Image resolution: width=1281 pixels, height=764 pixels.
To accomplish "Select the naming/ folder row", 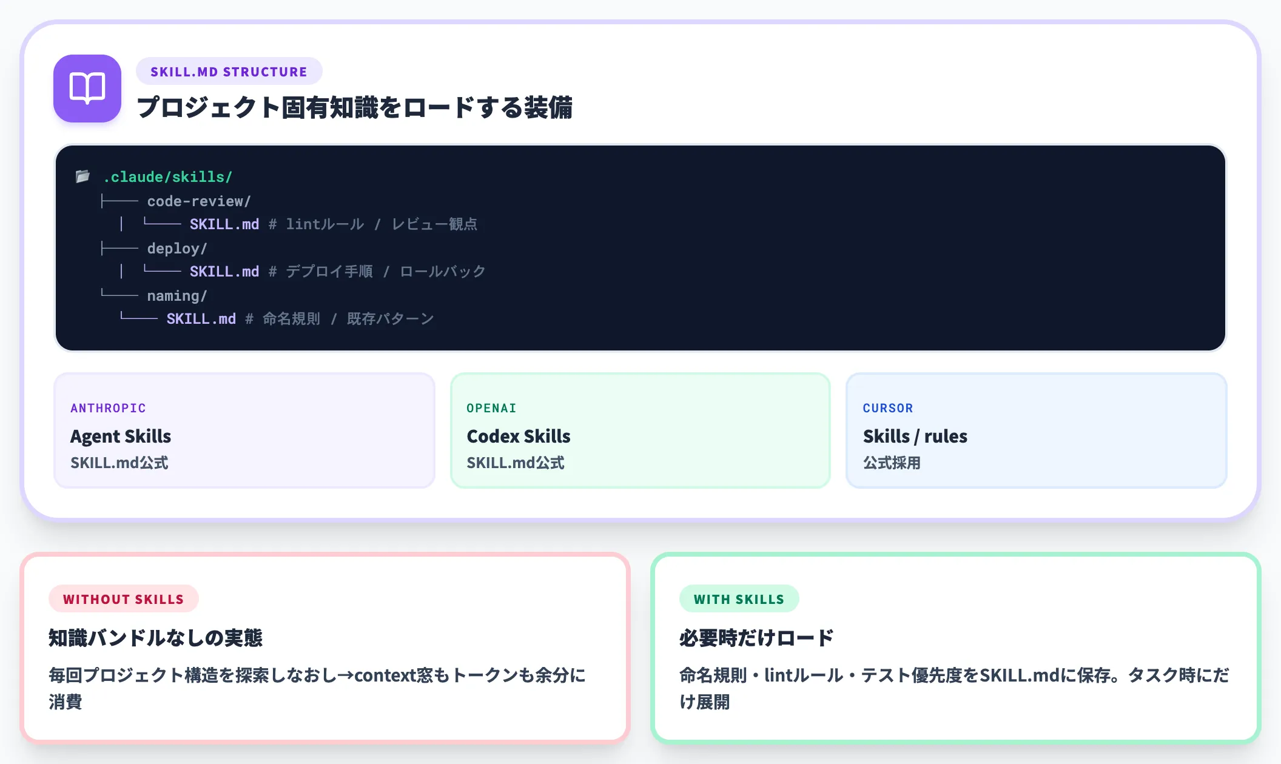I will 177,295.
